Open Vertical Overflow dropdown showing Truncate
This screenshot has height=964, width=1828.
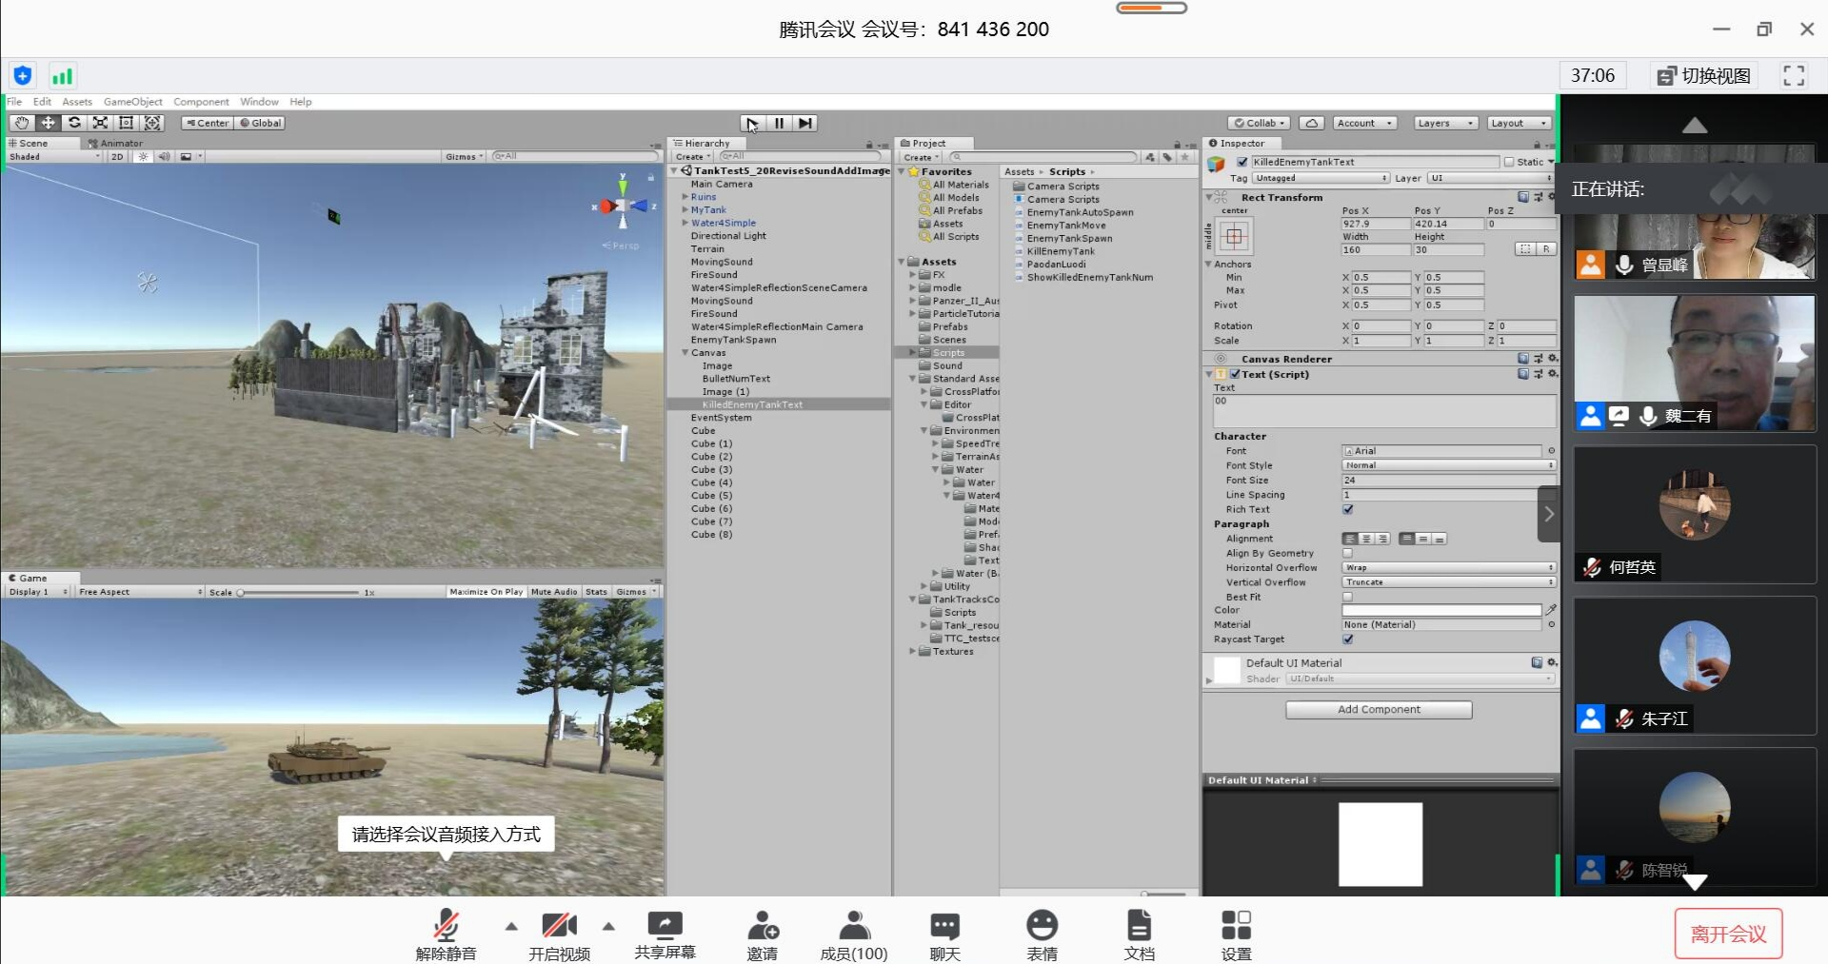[1449, 581]
